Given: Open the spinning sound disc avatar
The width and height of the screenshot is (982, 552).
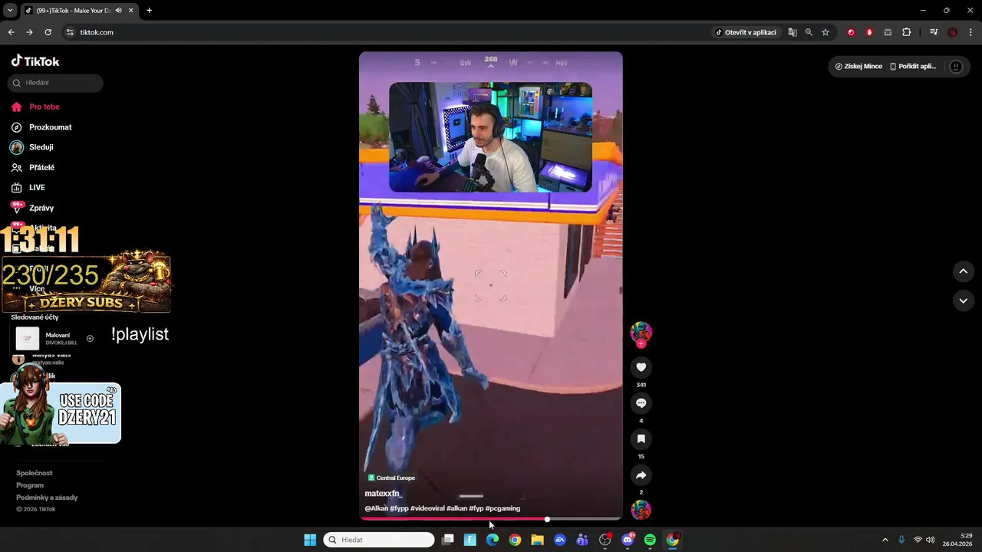Looking at the screenshot, I should (641, 510).
